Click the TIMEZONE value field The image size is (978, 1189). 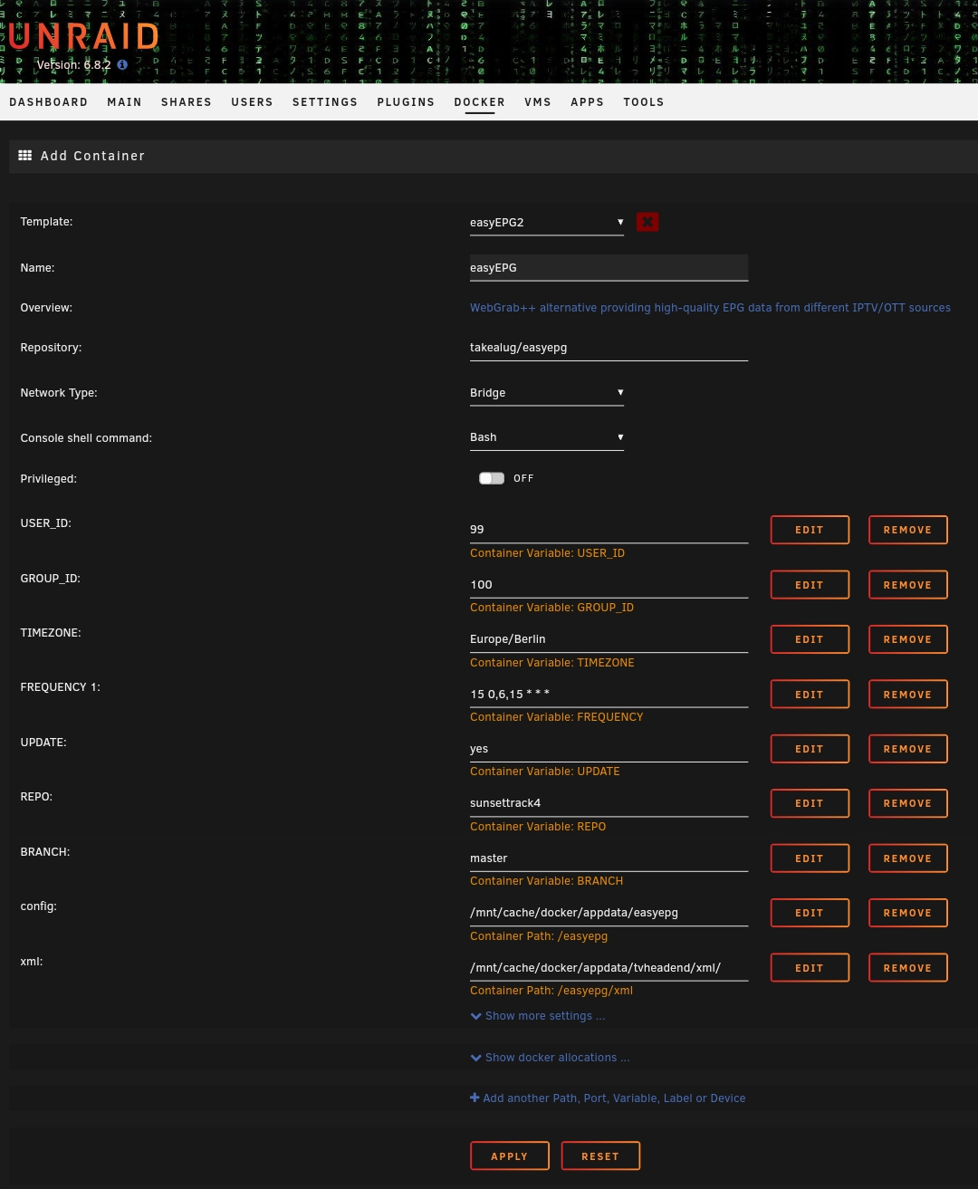tap(609, 639)
